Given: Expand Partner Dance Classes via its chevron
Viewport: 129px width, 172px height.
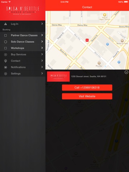Looking at the screenshot, I should point(42,35).
